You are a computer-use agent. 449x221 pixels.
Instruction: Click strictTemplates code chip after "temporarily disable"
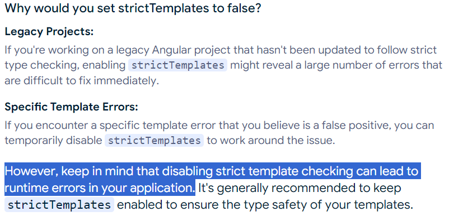click(154, 141)
